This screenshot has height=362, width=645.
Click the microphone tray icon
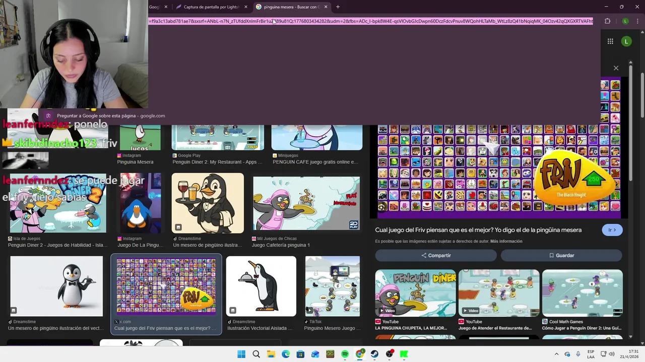pyautogui.click(x=578, y=354)
